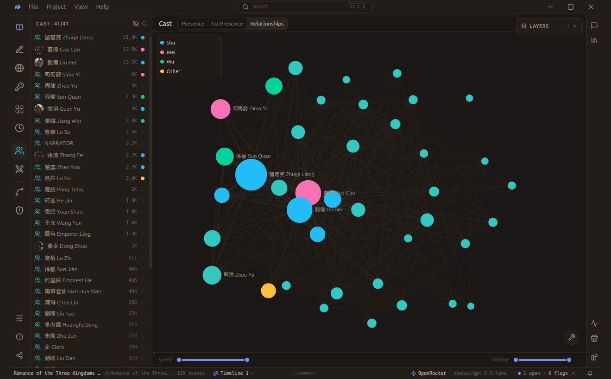Open the crossed swords icon in sidebar
Image resolution: width=611 pixels, height=379 pixels.
pyautogui.click(x=19, y=169)
